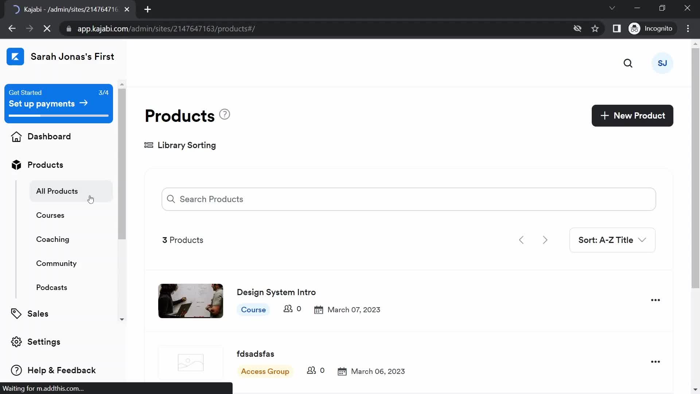The image size is (700, 394).
Task: Open more options for fdsadsfas product
Action: coord(656,362)
